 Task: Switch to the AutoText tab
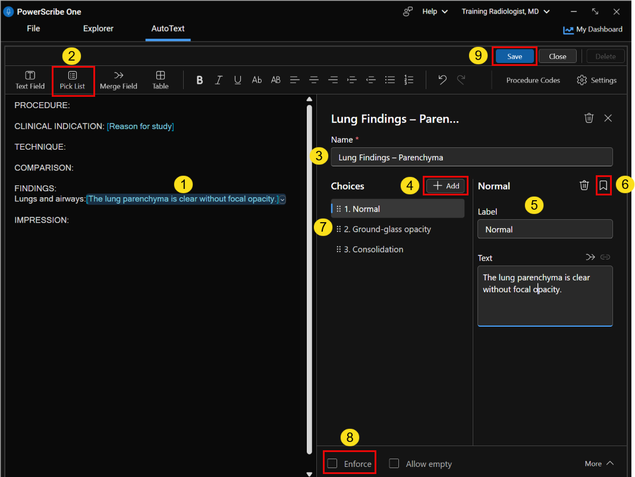[168, 29]
